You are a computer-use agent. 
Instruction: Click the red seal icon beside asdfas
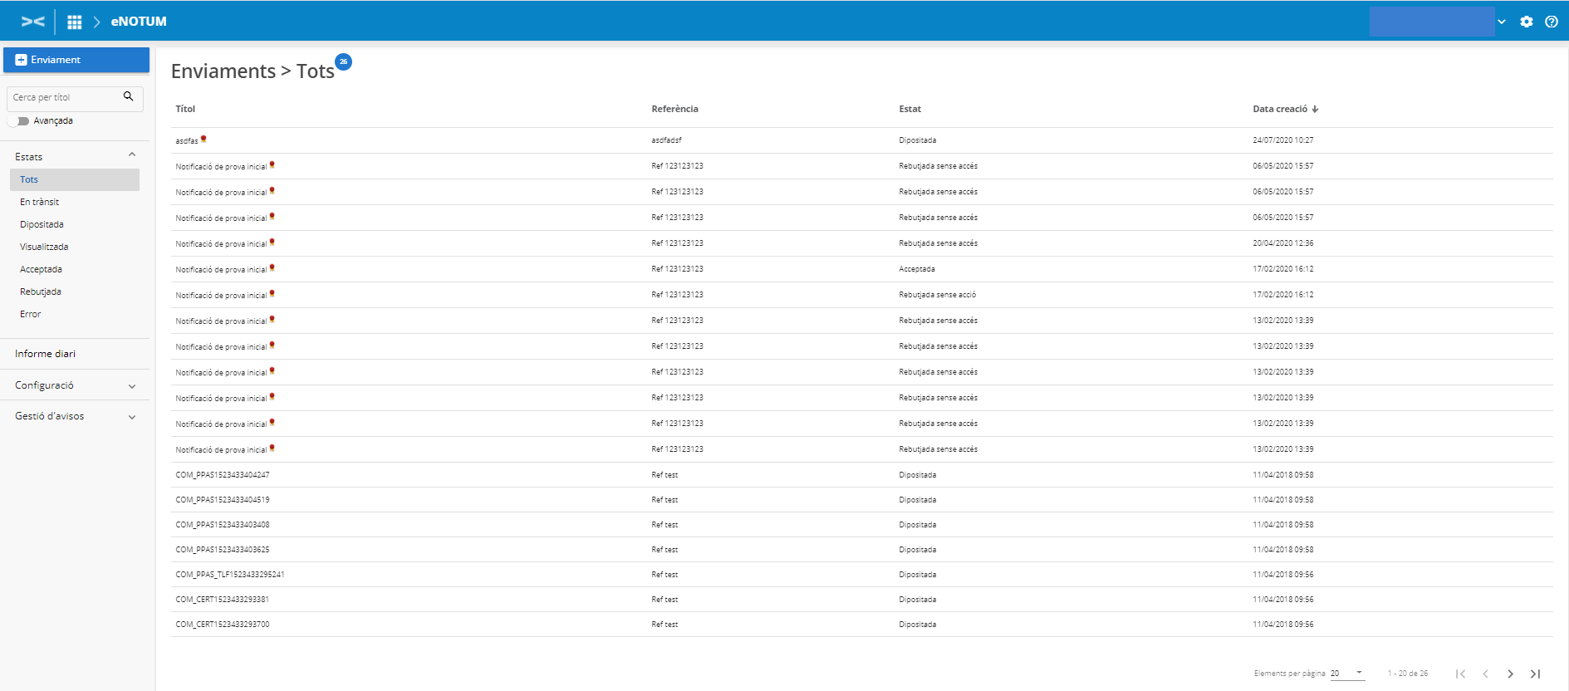pyautogui.click(x=203, y=139)
